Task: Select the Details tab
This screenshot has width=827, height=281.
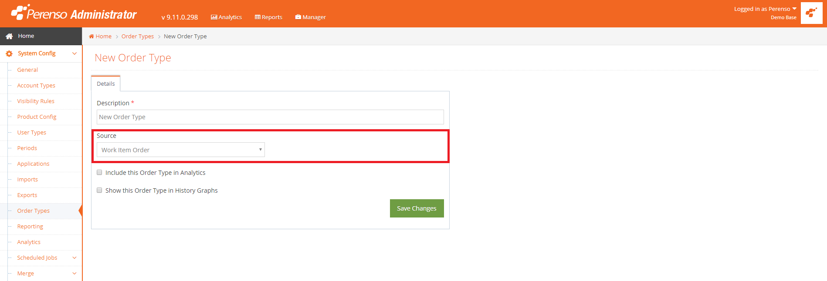Action: point(106,84)
